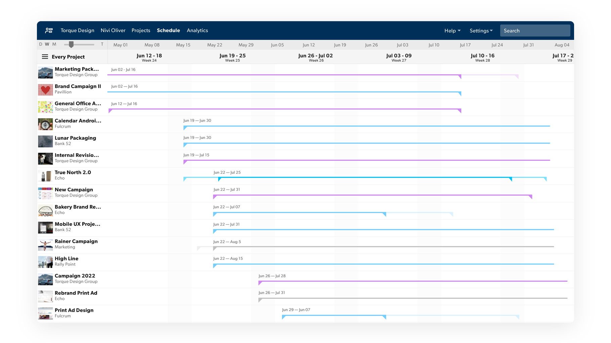Switch timeline to Week view (W)

coord(47,44)
